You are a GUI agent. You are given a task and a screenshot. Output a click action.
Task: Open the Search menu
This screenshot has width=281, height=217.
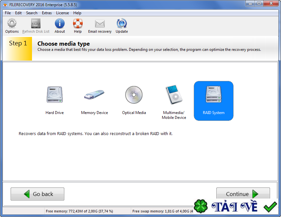click(32, 13)
